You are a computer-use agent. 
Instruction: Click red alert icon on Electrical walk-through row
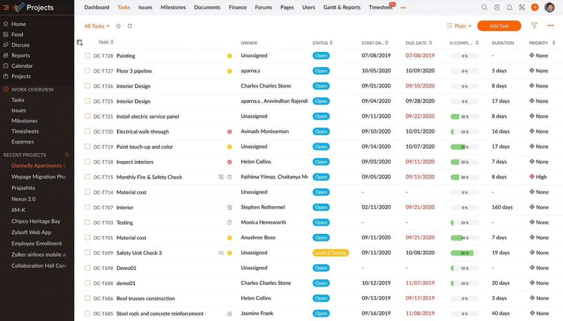[229, 132]
